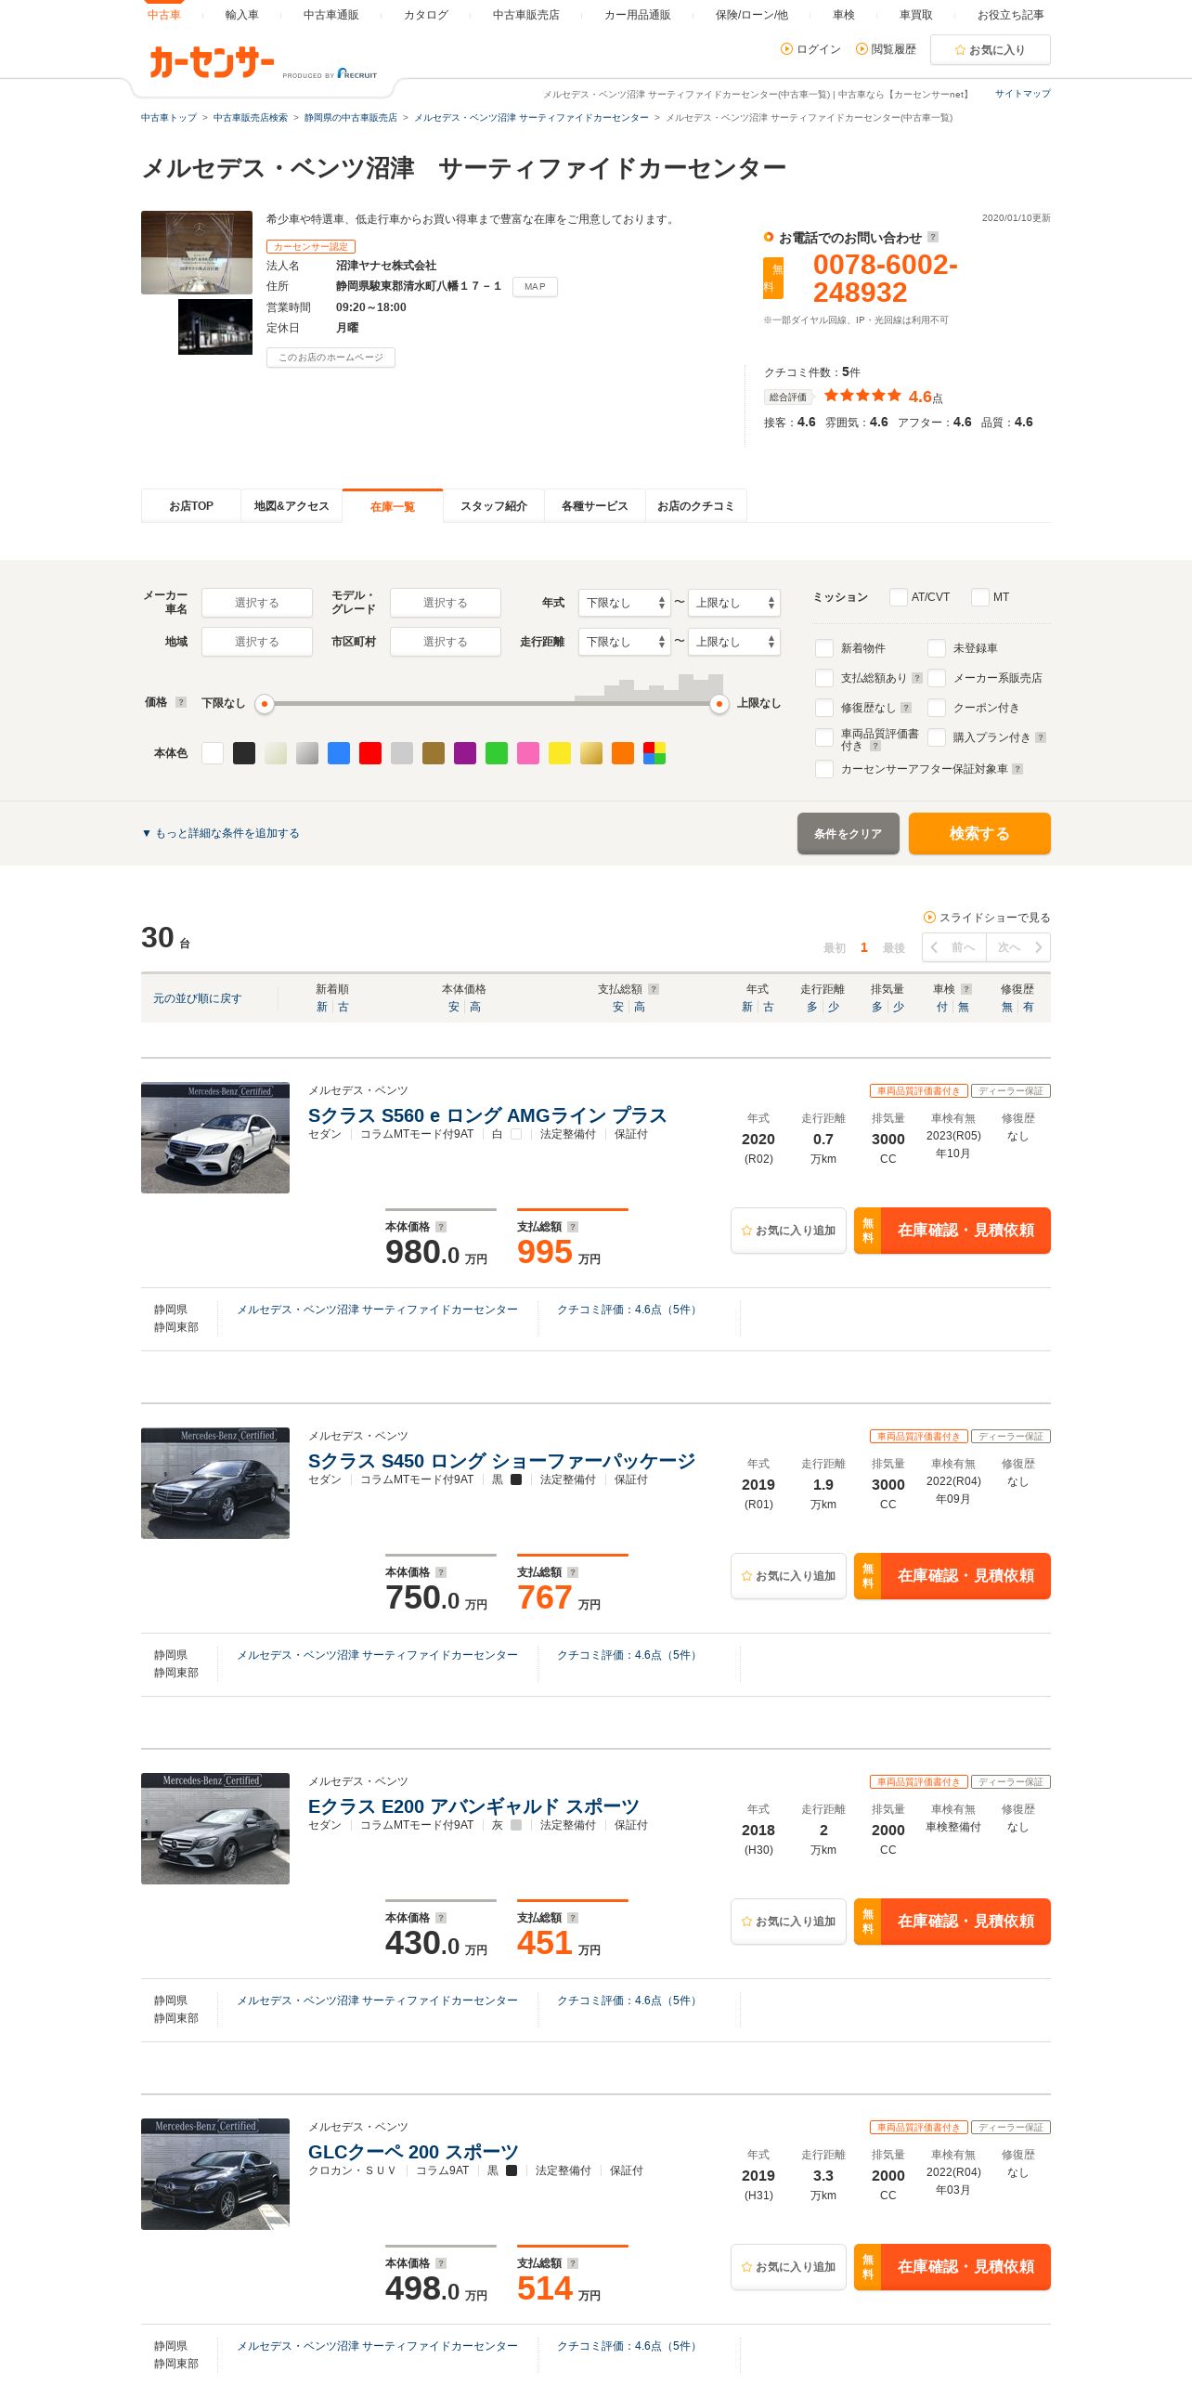Open the login link icon

point(786,49)
